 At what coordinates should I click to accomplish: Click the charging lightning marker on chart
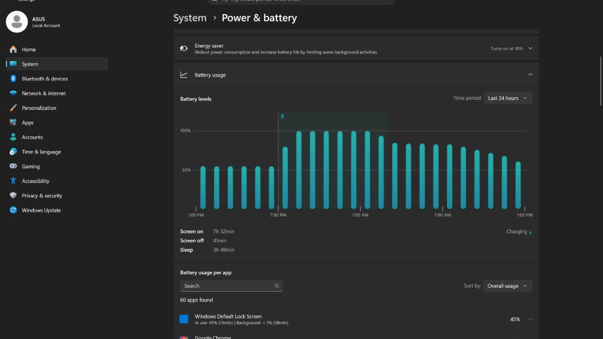coord(283,116)
